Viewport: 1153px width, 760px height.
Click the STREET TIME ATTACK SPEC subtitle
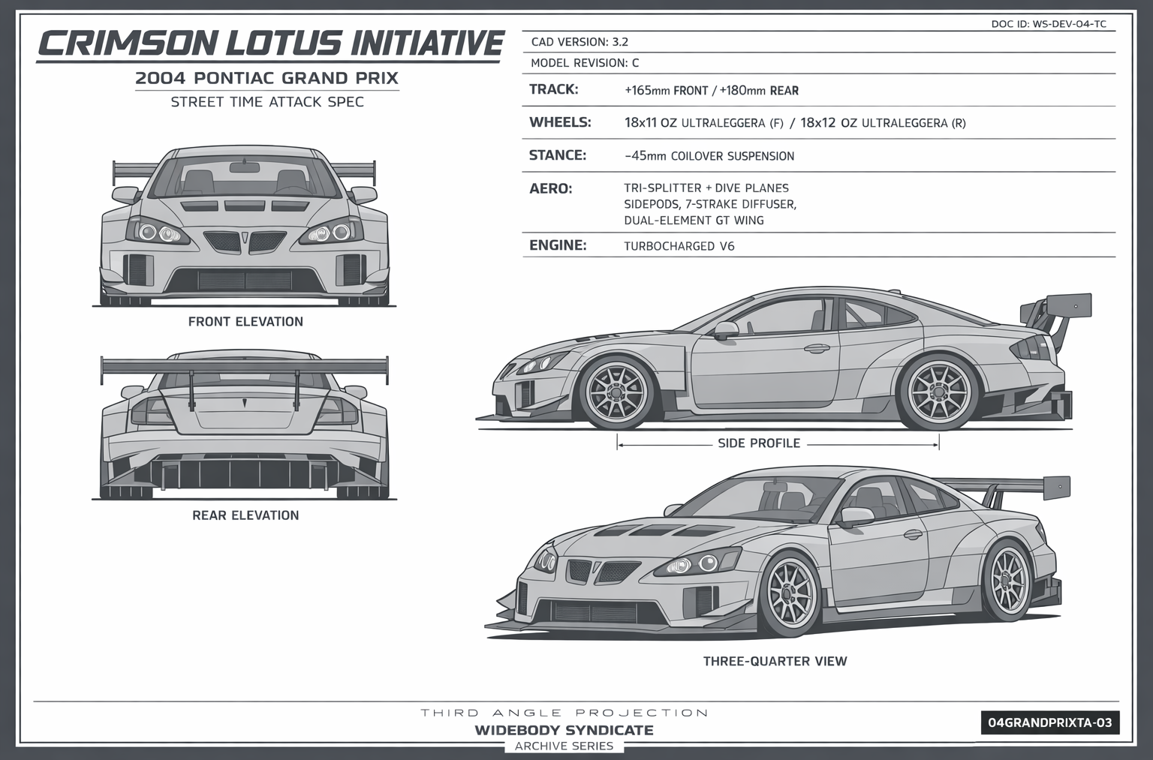pyautogui.click(x=267, y=102)
